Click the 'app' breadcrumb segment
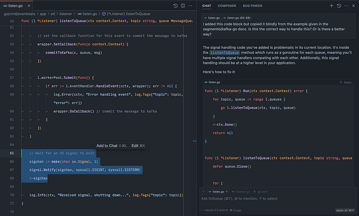This screenshot has width=359, height=216. click(x=43, y=14)
